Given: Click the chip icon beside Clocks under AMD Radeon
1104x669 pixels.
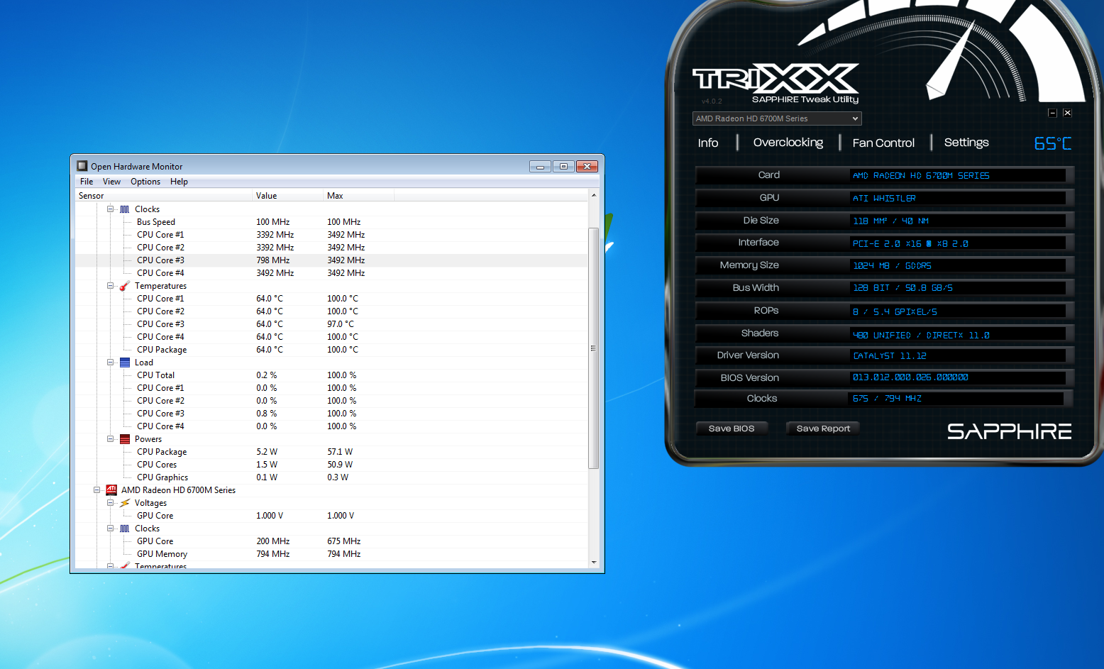Looking at the screenshot, I should tap(125, 529).
